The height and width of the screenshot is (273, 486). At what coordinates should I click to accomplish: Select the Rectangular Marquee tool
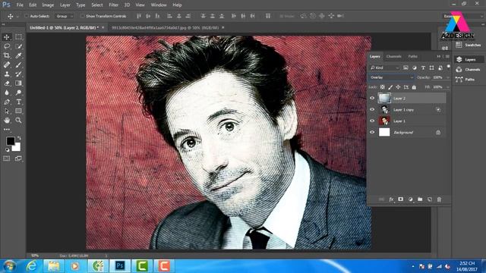(18, 37)
